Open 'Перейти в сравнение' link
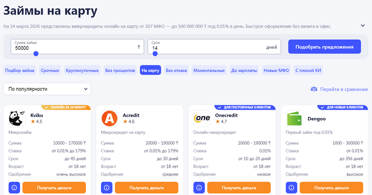Image resolution: width=372 pixels, height=195 pixels. tap(339, 89)
